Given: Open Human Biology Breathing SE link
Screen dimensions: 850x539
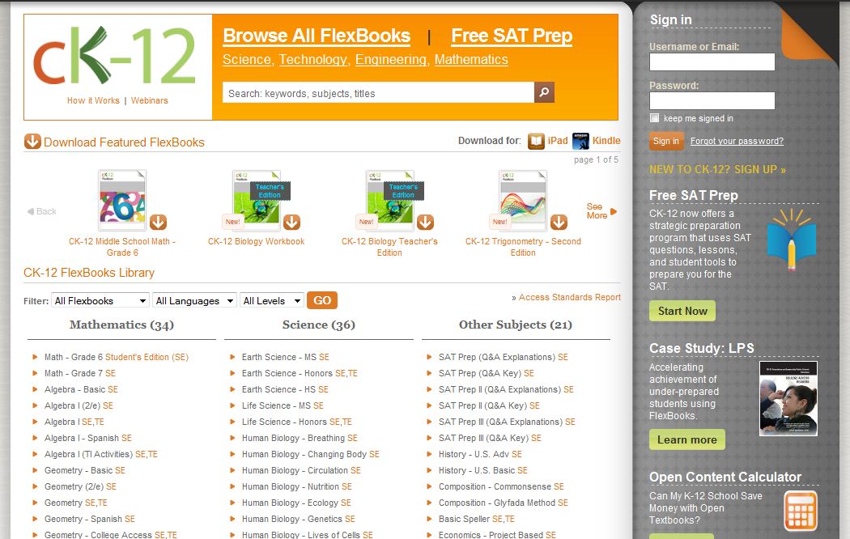Looking at the screenshot, I should click(x=300, y=439).
